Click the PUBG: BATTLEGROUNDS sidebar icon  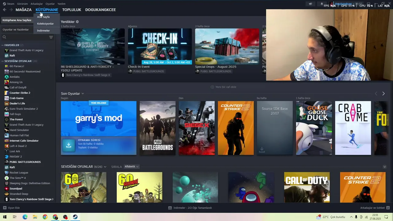click(x=6, y=162)
